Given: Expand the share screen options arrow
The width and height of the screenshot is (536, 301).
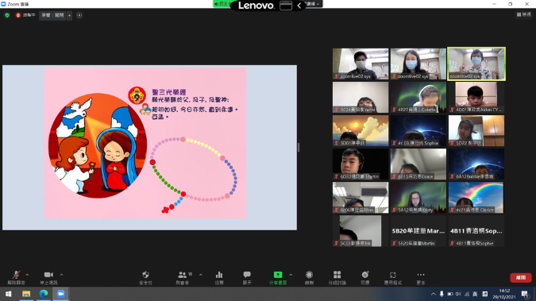Looking at the screenshot, I should coord(291,275).
